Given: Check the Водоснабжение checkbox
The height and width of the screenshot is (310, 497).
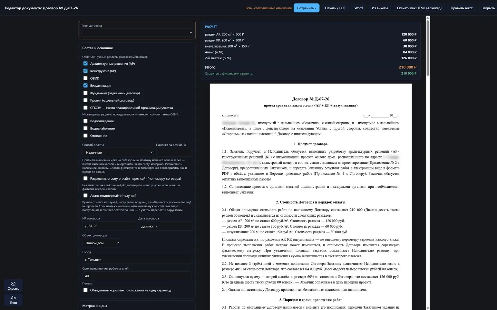Looking at the screenshot, I should 85,128.
